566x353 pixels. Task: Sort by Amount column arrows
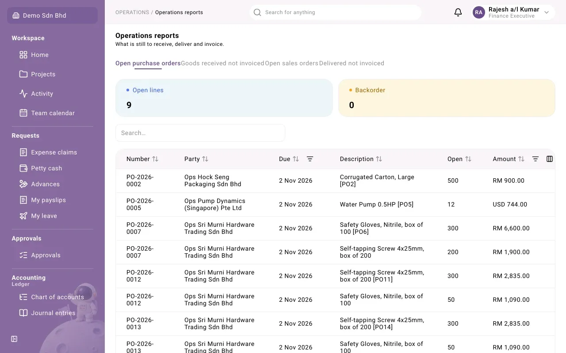click(521, 159)
